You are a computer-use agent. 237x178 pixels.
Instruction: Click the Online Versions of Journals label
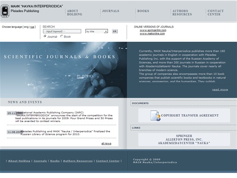pyautogui.click(x=154, y=27)
